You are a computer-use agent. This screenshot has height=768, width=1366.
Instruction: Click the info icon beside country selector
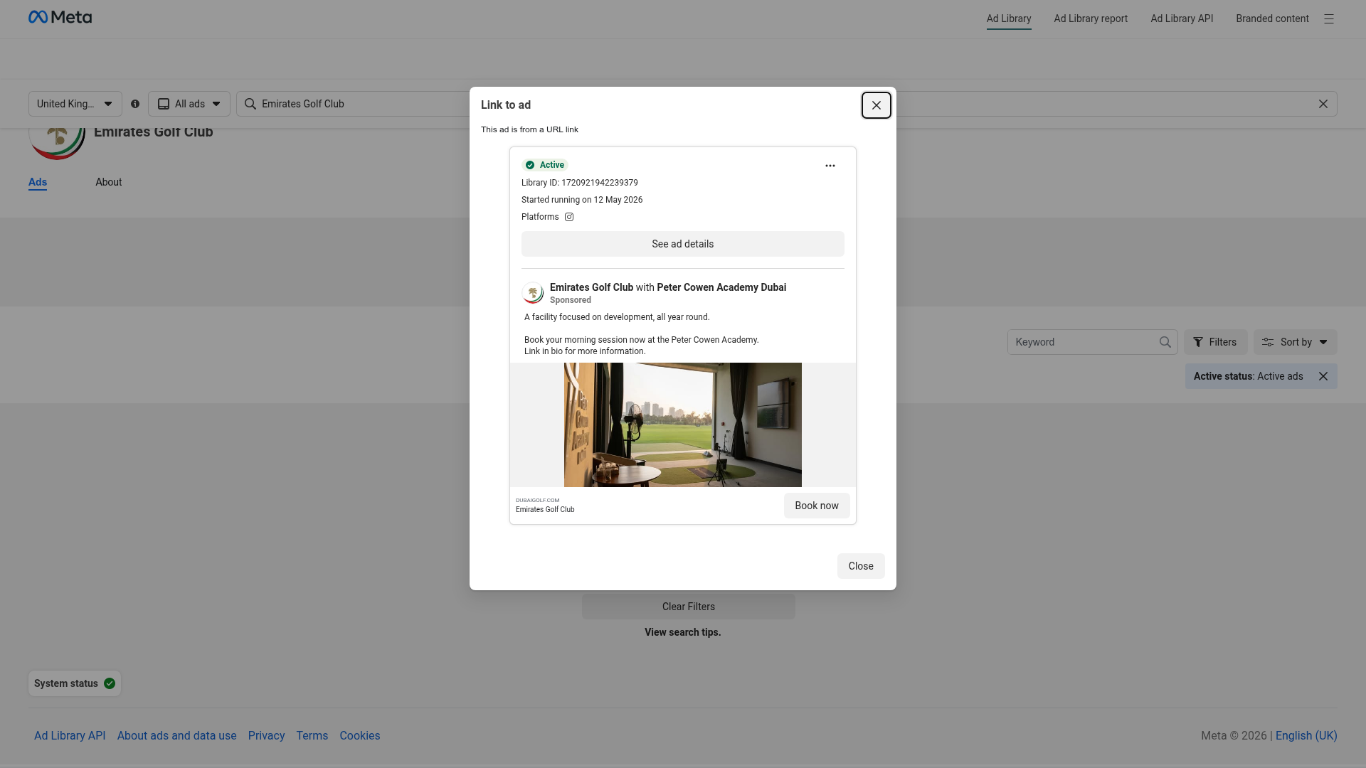[135, 104]
